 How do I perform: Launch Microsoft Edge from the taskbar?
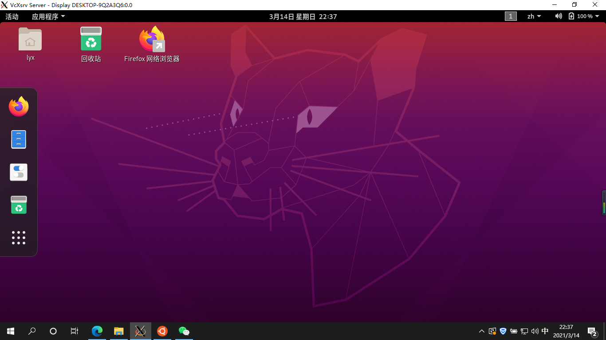tap(97, 331)
